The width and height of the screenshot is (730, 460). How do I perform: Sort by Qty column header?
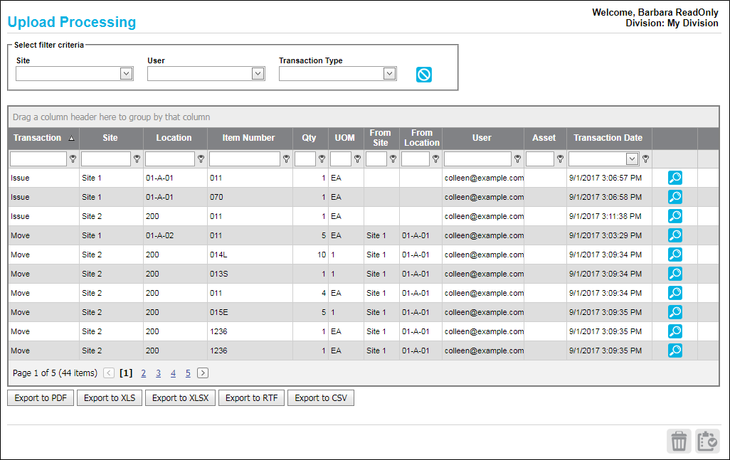point(309,138)
